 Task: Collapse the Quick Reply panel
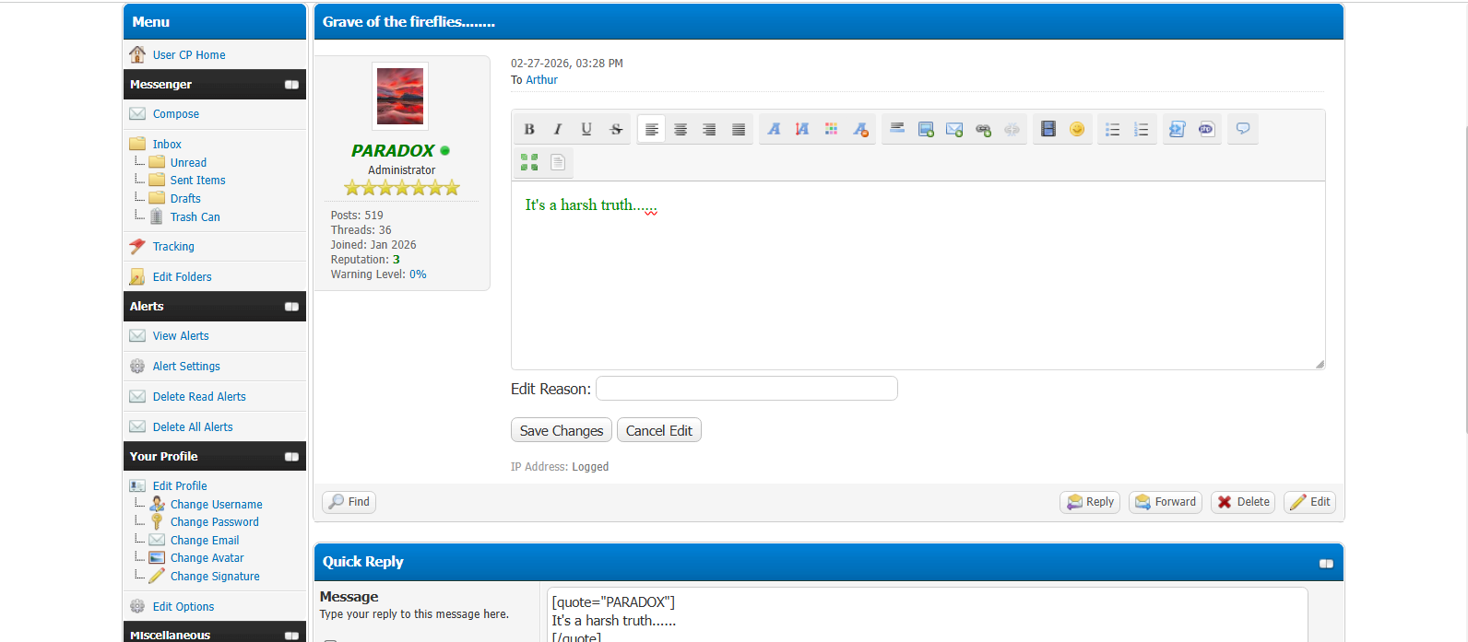coord(1326,563)
